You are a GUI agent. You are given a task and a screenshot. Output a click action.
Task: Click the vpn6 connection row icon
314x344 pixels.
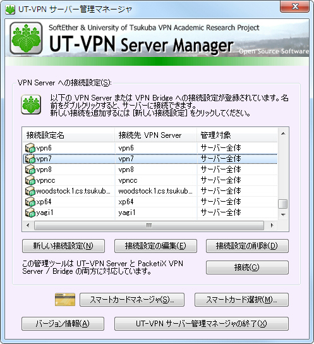click(x=30, y=148)
